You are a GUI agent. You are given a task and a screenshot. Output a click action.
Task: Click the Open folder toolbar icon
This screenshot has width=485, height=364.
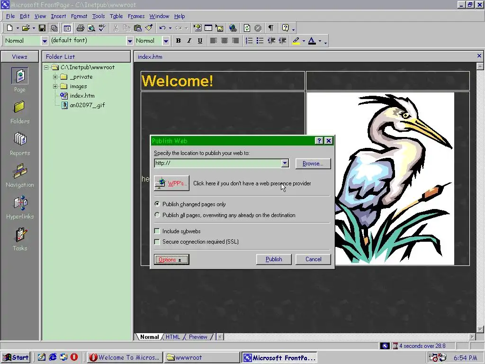26,28
